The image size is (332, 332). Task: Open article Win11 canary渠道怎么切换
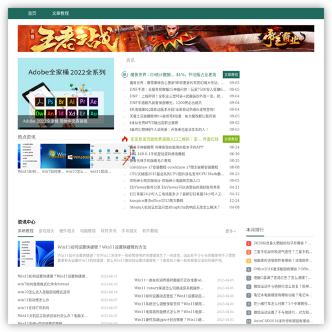tap(169, 289)
